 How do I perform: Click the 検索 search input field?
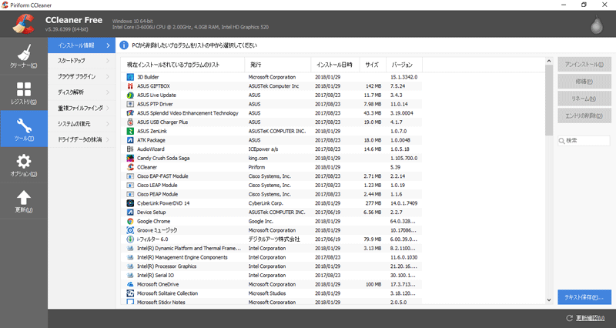click(x=584, y=141)
